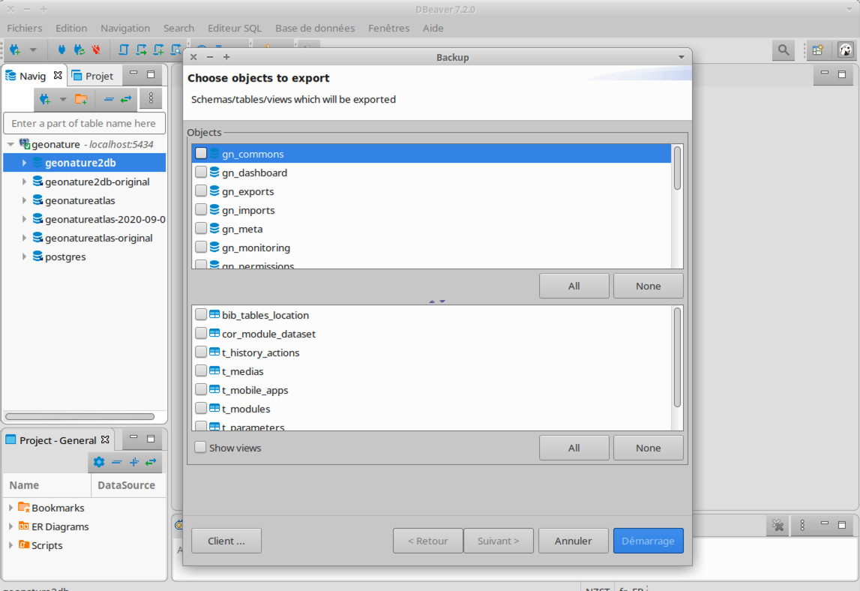The image size is (860, 591).
Task: Expand the postgres database node
Action: (x=24, y=256)
